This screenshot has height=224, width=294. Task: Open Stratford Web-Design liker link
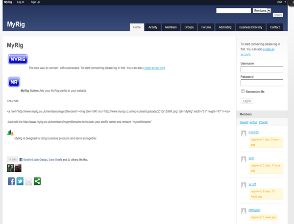pyautogui.click(x=35, y=159)
